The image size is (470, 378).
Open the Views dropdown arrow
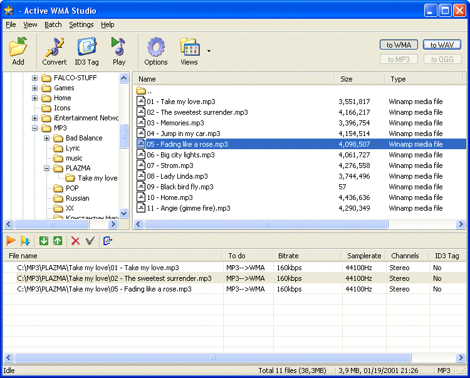click(209, 51)
